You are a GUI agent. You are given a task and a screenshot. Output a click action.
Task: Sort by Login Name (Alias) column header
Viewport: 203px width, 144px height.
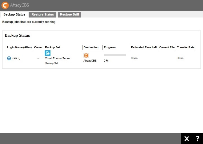coord(19,47)
